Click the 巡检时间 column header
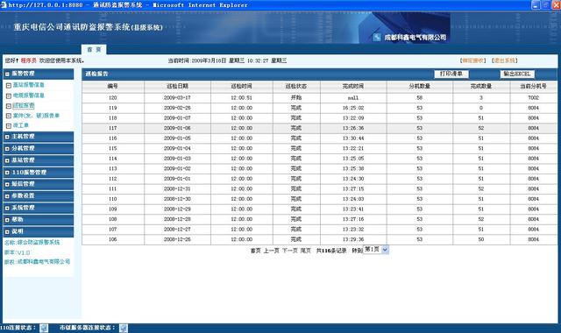 (242, 86)
